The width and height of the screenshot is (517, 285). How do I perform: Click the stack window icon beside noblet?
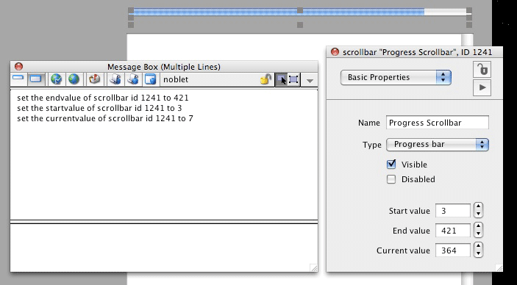click(x=150, y=79)
